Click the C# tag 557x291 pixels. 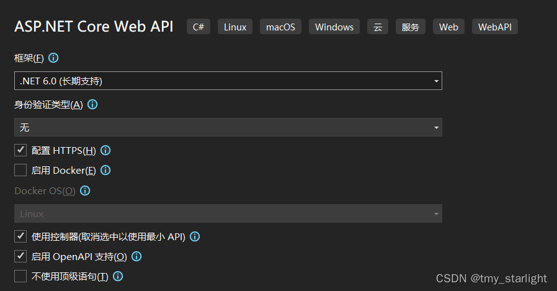(198, 27)
